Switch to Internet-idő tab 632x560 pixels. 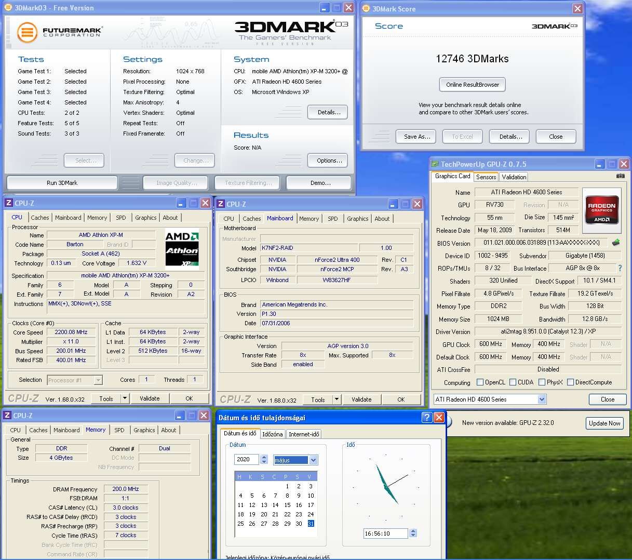click(x=304, y=434)
